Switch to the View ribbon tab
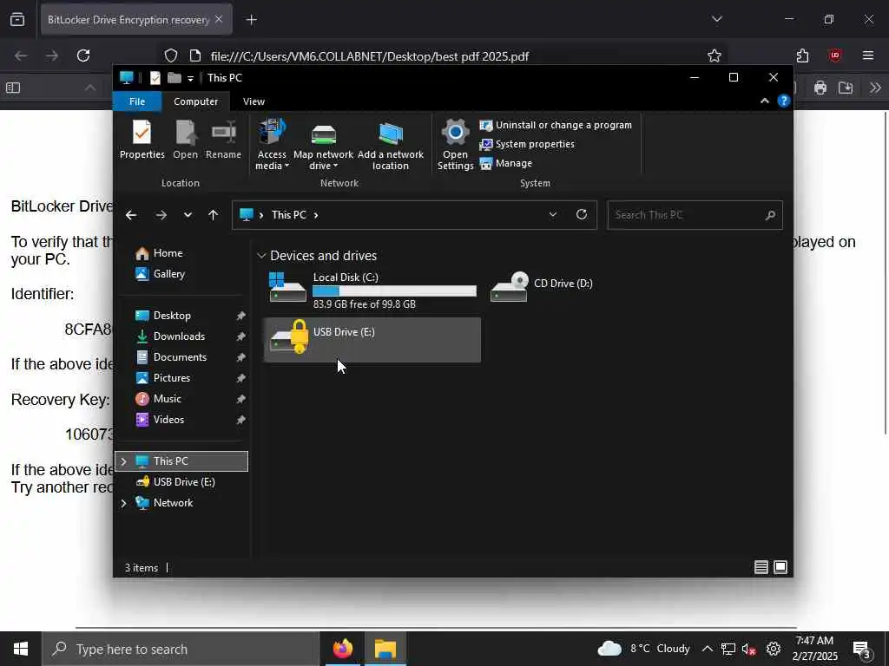This screenshot has width=889, height=666. pyautogui.click(x=254, y=101)
